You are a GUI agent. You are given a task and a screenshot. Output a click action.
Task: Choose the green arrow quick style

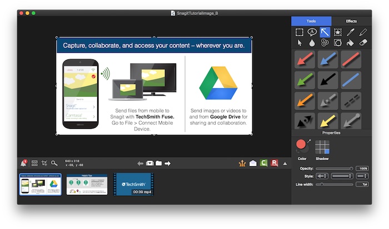[305, 80]
